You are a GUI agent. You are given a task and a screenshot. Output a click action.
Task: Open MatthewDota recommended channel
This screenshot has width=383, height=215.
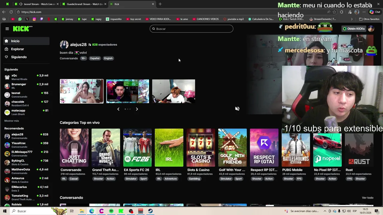pos(27,171)
